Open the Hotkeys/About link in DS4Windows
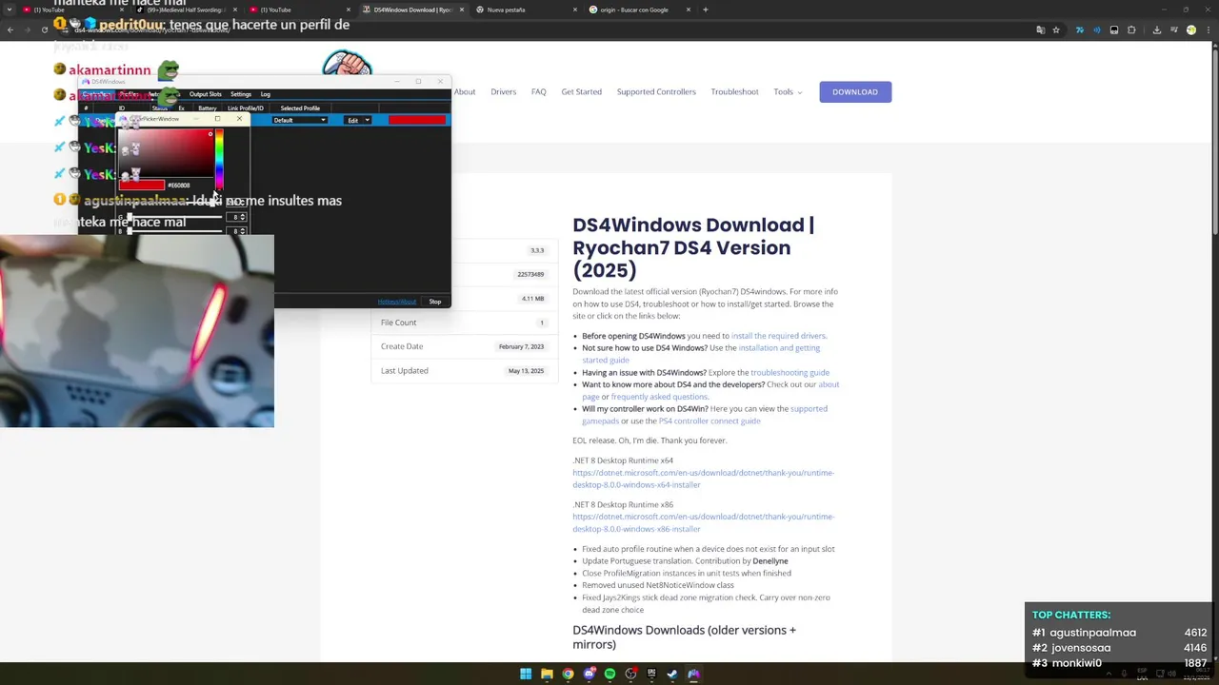 coord(396,302)
